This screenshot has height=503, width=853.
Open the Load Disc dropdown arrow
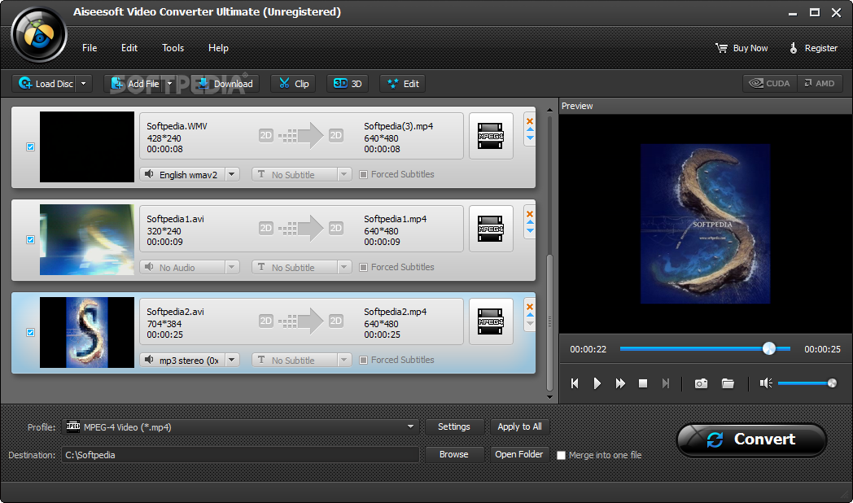tap(83, 84)
